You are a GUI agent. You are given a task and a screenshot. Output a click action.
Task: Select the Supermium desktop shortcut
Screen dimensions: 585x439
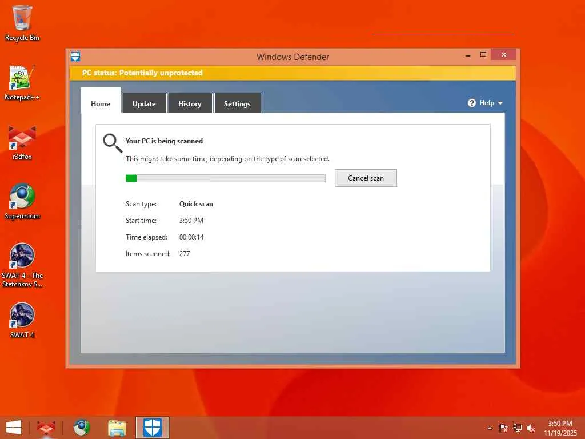22,202
